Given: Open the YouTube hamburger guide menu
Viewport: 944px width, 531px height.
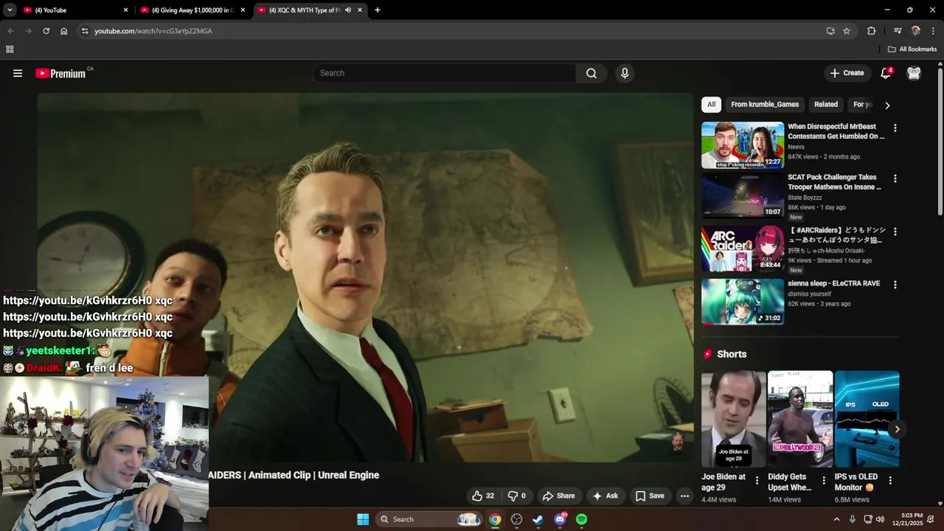Looking at the screenshot, I should (18, 73).
